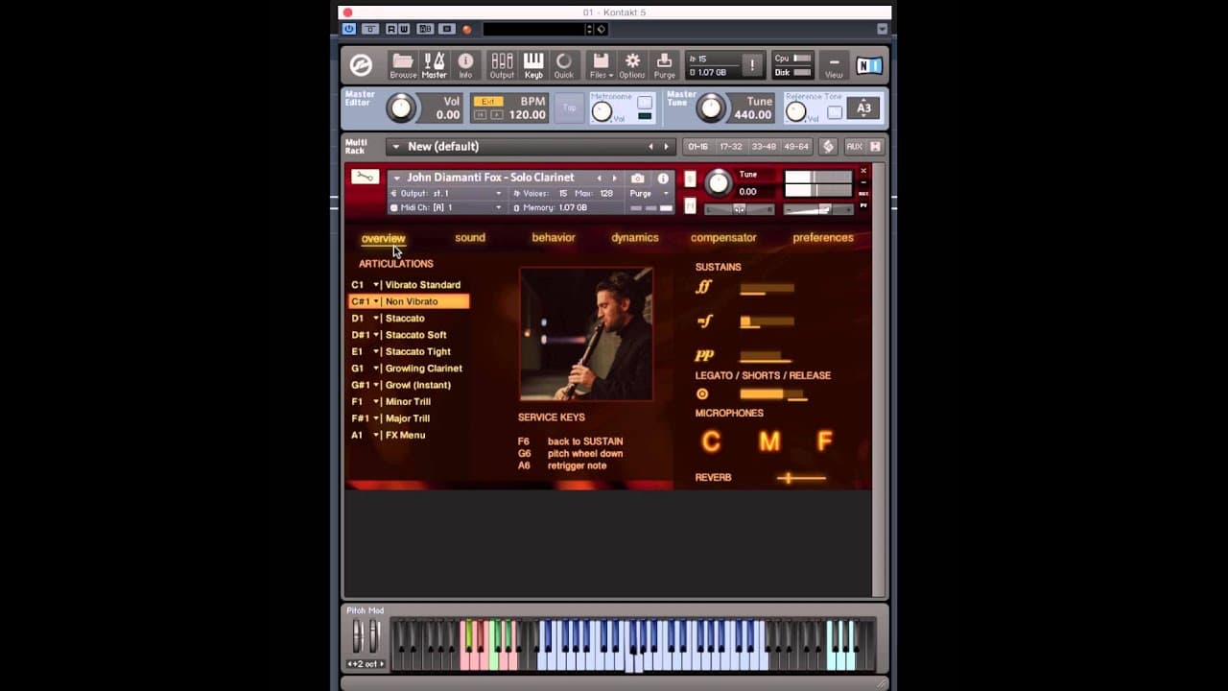Click the exclamation panic button
The image size is (1228, 691).
tap(752, 65)
